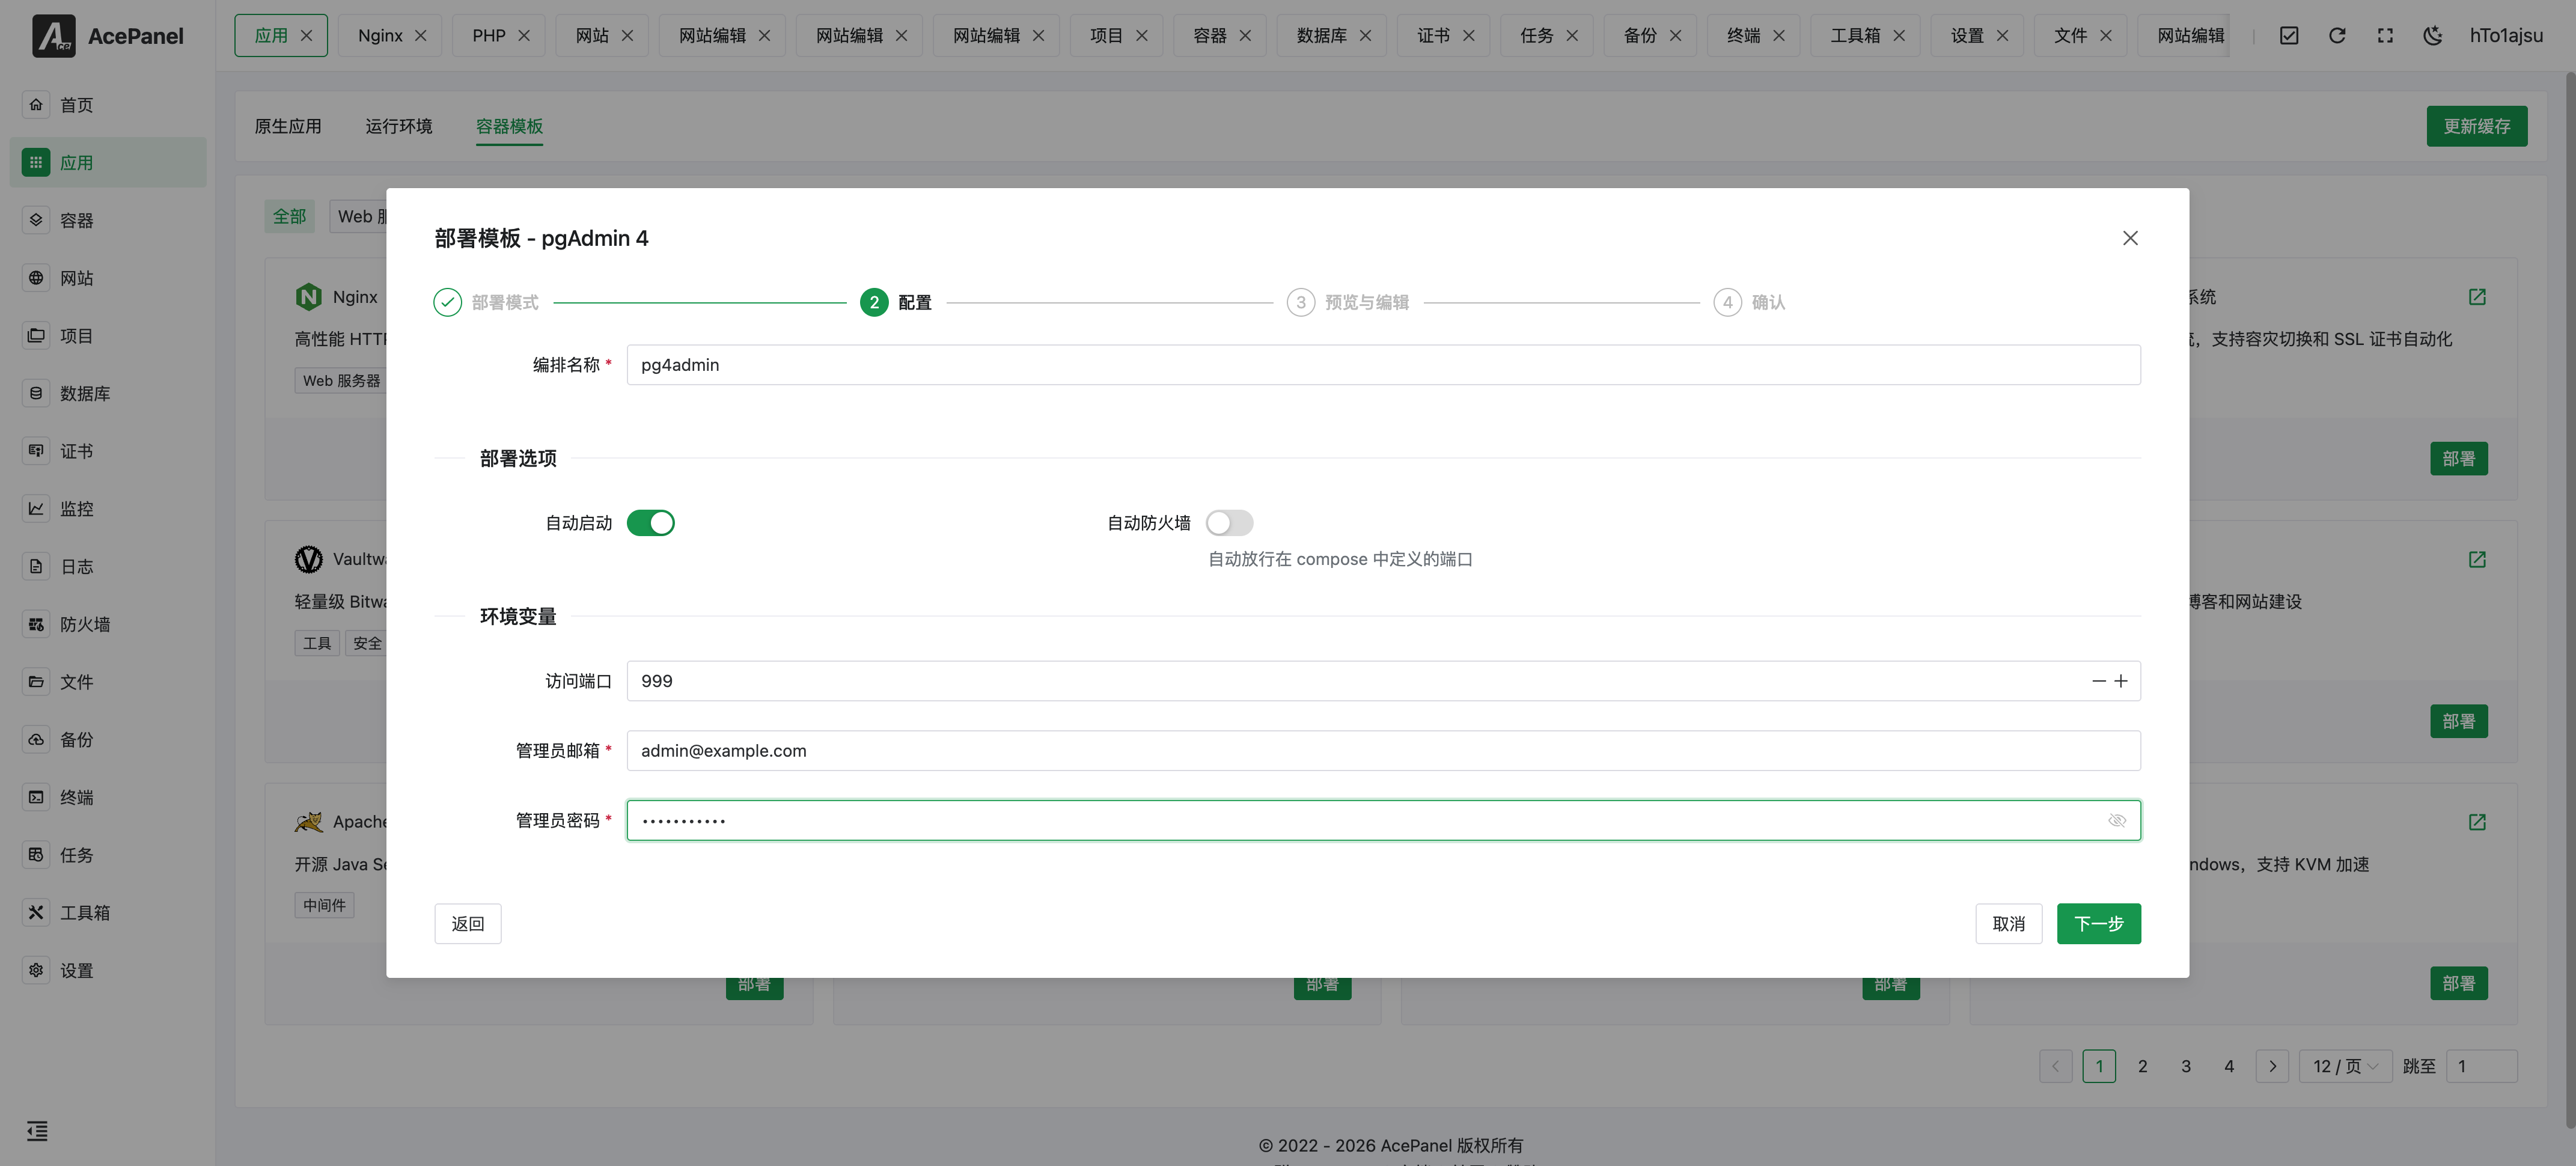The width and height of the screenshot is (2576, 1166).
Task: Disable the 自动启动 auto-start switch
Action: click(x=650, y=523)
